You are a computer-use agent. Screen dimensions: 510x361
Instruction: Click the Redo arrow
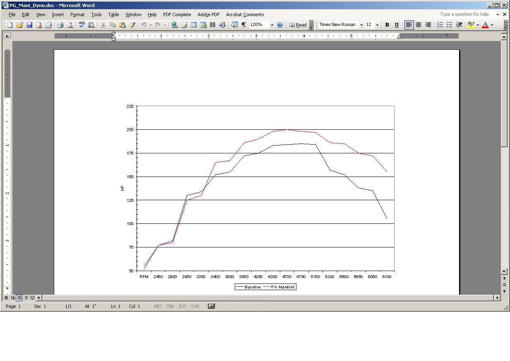click(158, 25)
